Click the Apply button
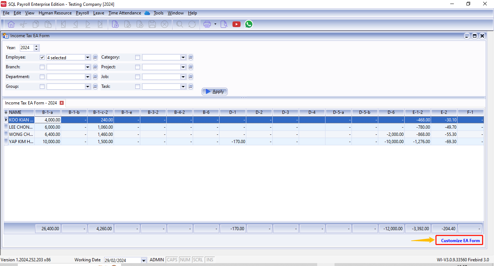 tap(214, 92)
